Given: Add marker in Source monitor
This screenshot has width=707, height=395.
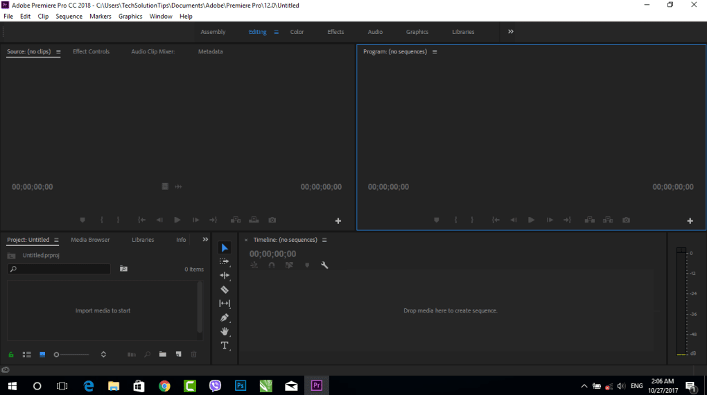Looking at the screenshot, I should [x=82, y=220].
